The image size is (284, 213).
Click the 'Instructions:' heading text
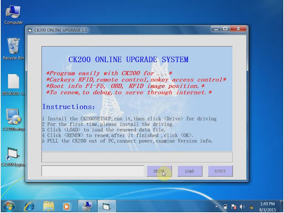point(69,106)
